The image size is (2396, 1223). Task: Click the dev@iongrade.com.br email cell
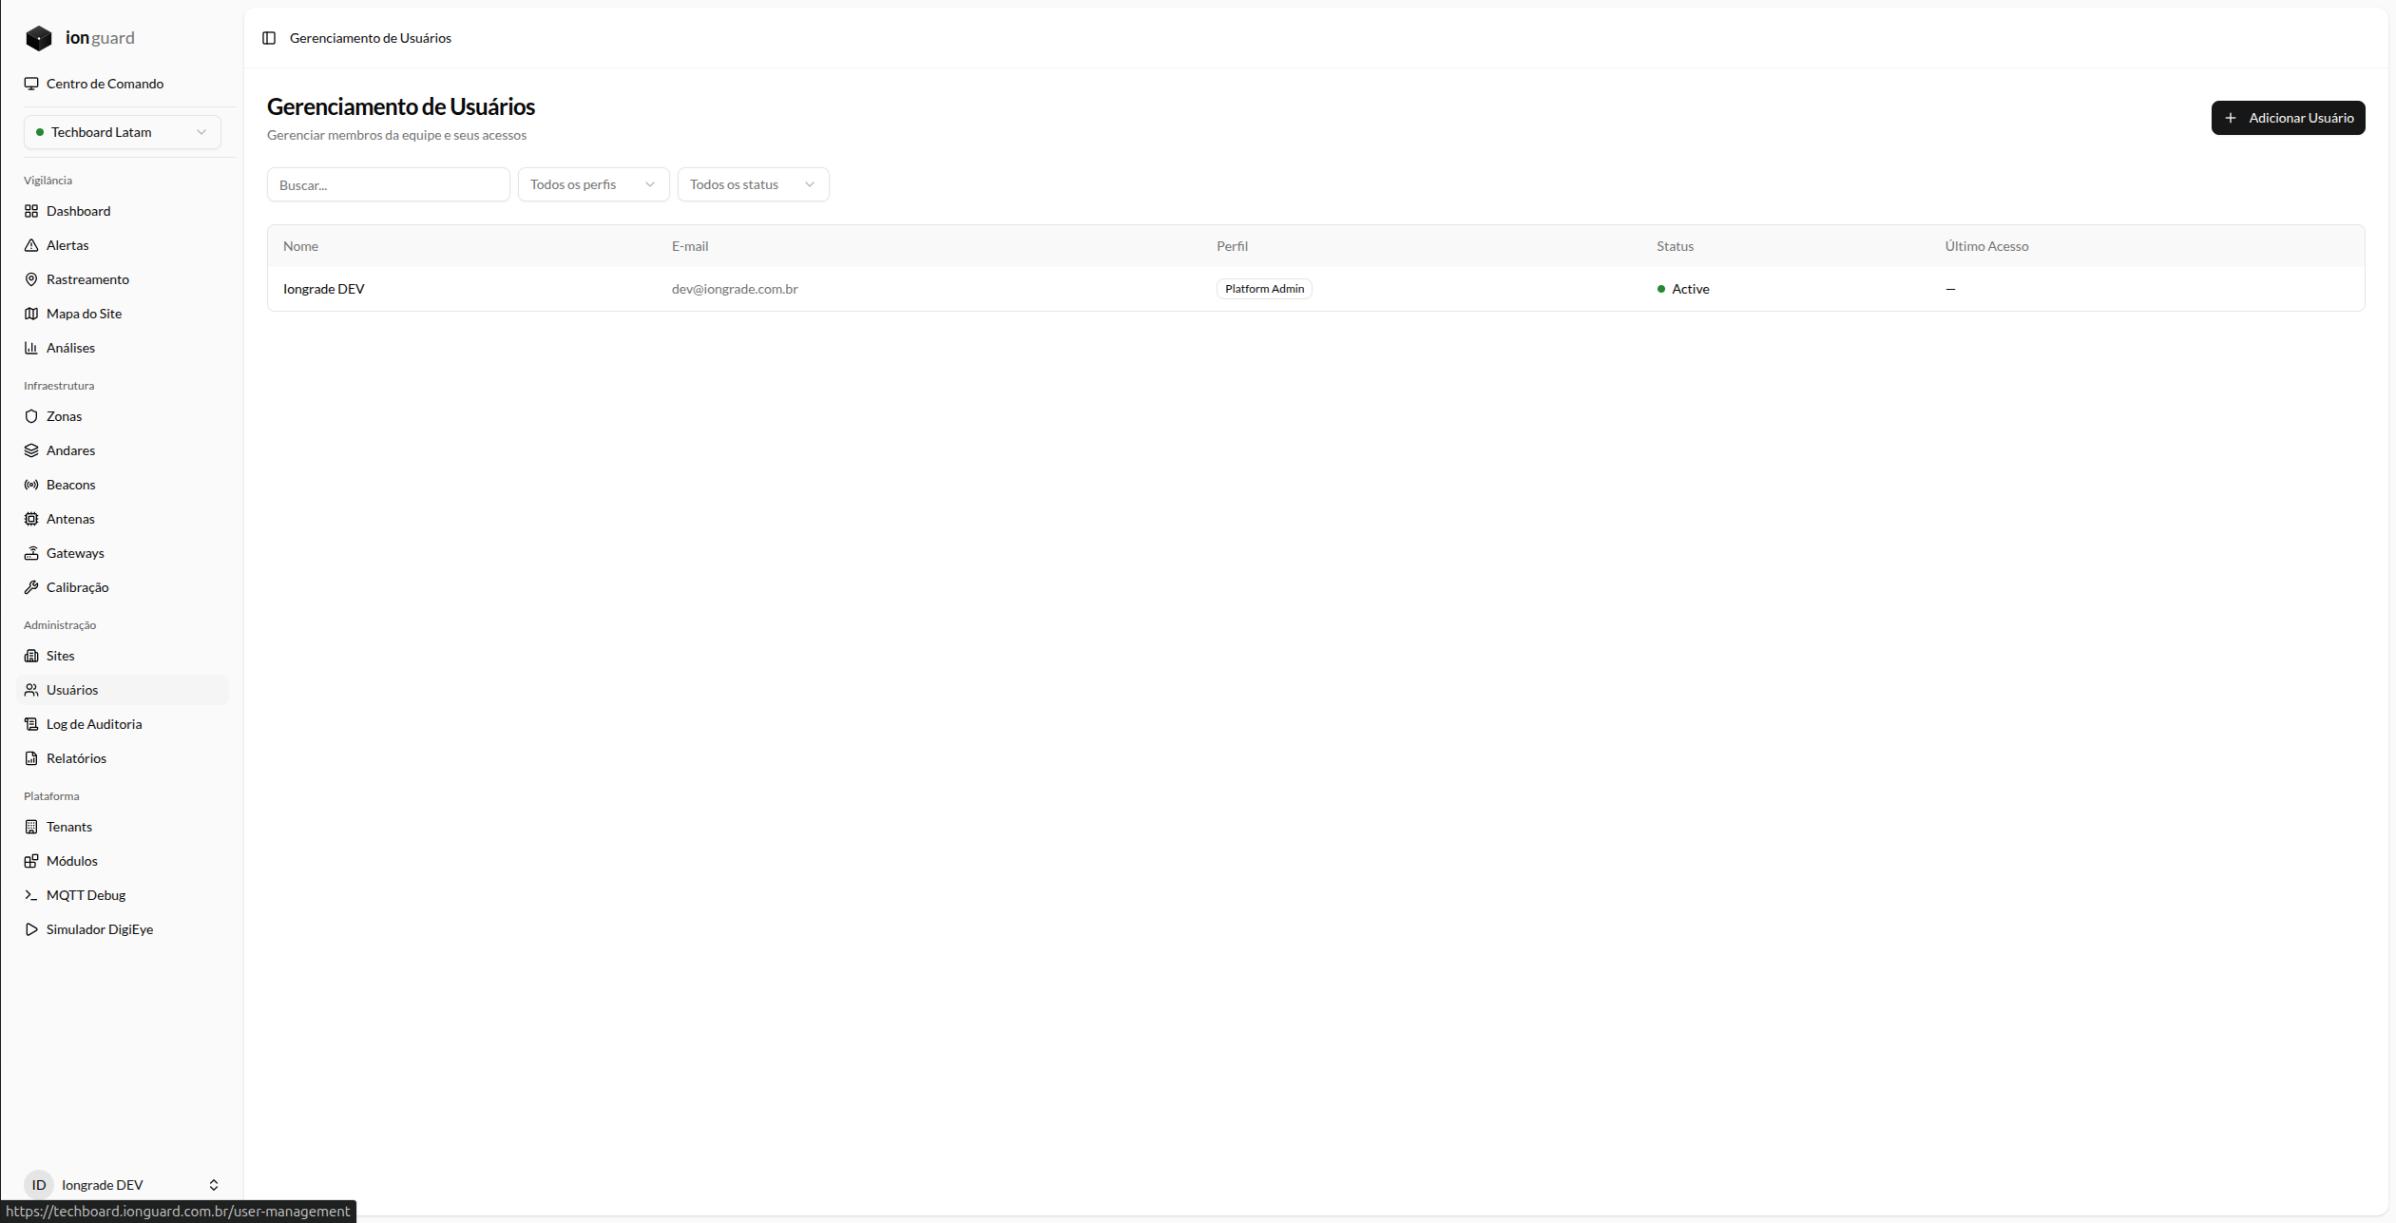735,289
